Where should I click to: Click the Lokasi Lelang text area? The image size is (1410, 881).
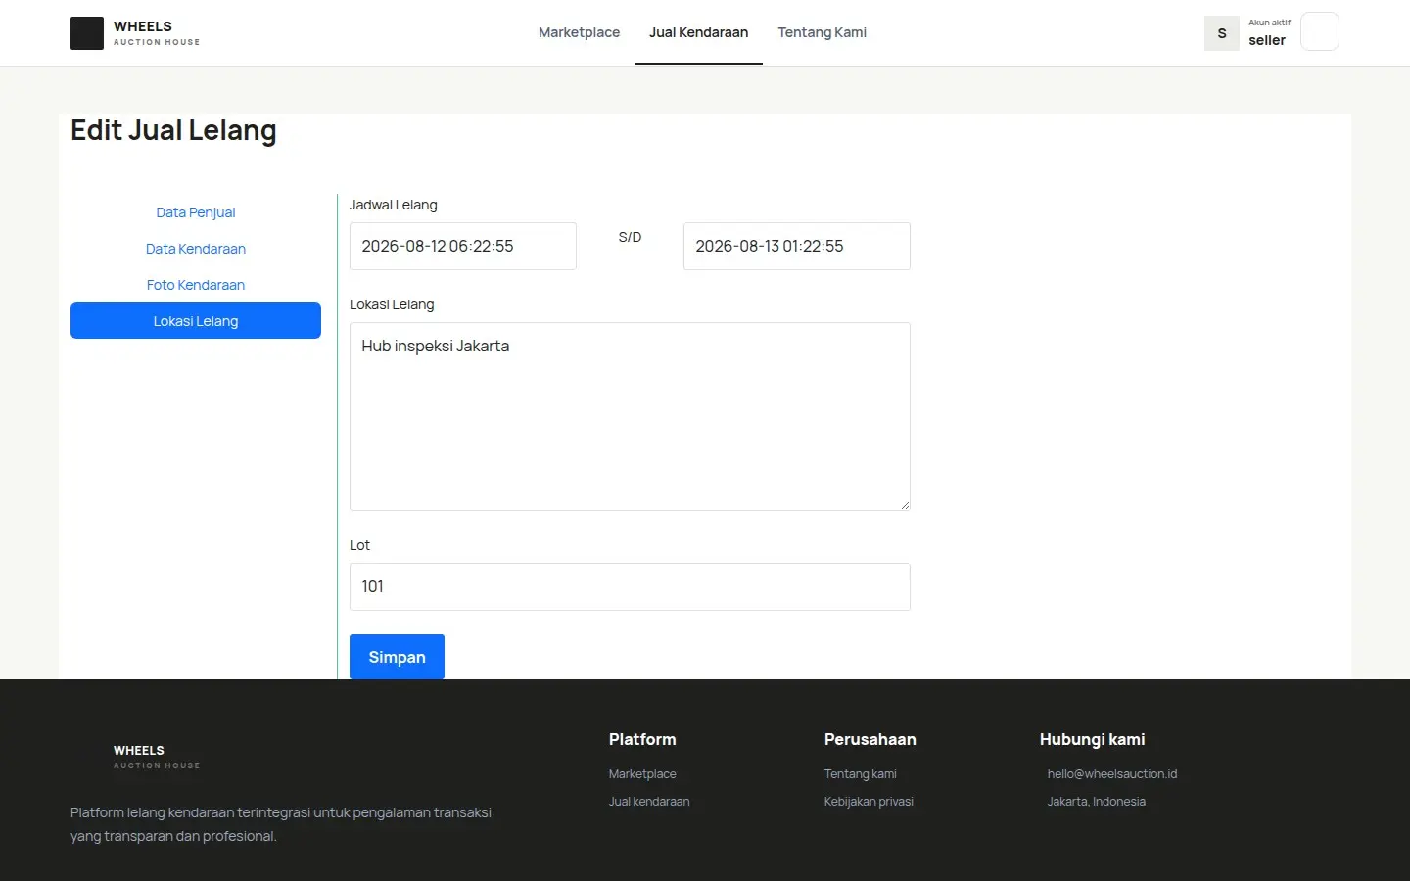tap(630, 416)
